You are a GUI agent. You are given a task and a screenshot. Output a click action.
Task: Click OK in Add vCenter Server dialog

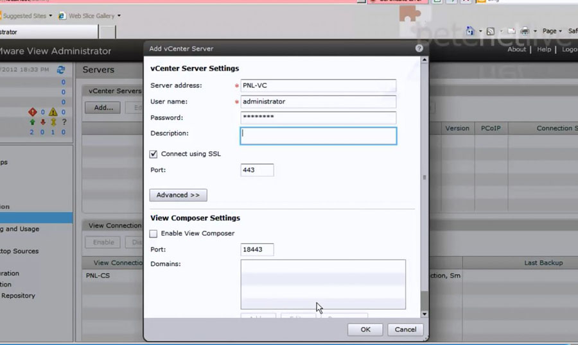365,330
